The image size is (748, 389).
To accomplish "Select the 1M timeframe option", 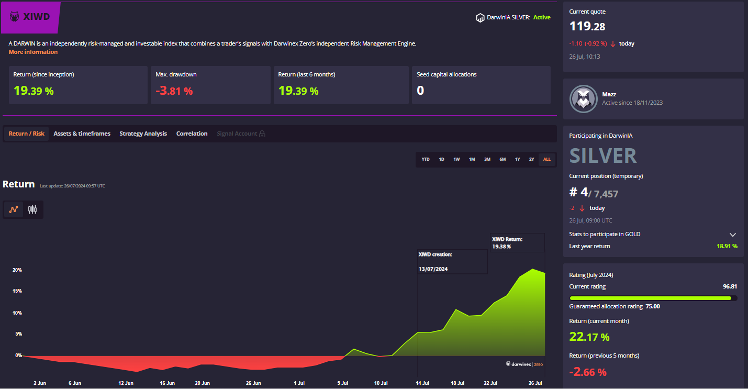I will click(x=472, y=160).
